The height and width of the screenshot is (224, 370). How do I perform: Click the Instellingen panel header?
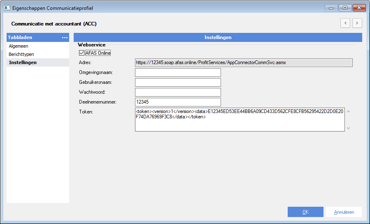pos(218,37)
